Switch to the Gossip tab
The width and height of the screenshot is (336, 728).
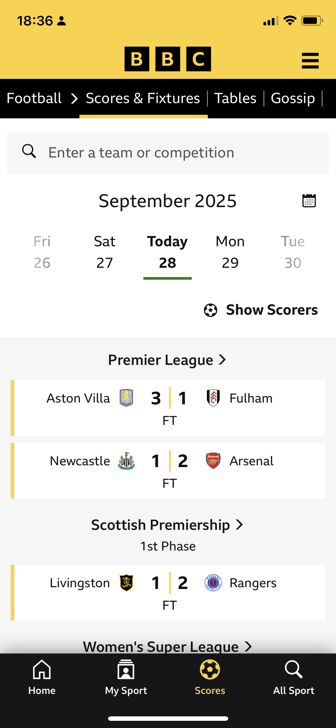(293, 98)
